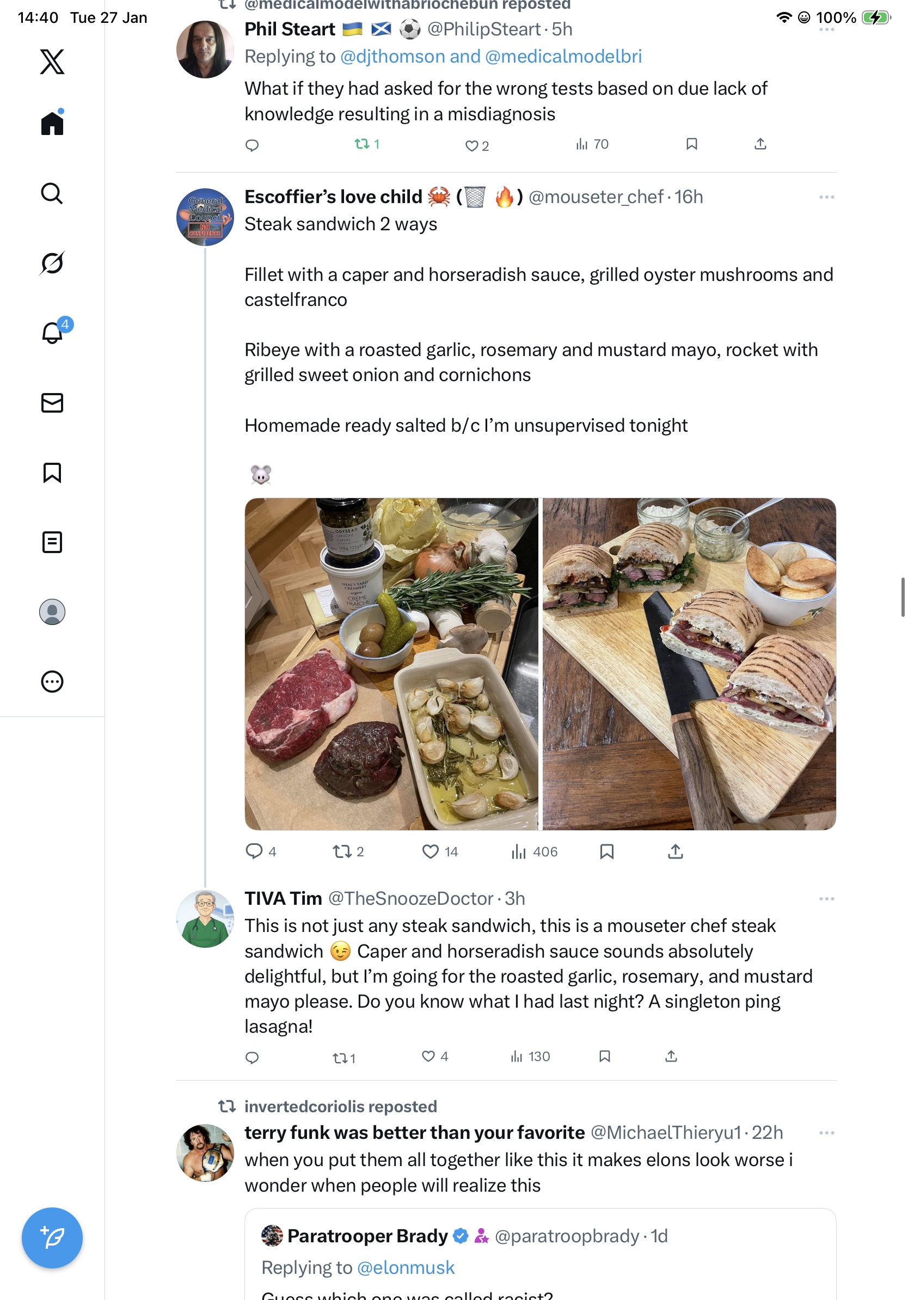
Task: Open Messages envelope in sidebar
Action: tap(52, 402)
